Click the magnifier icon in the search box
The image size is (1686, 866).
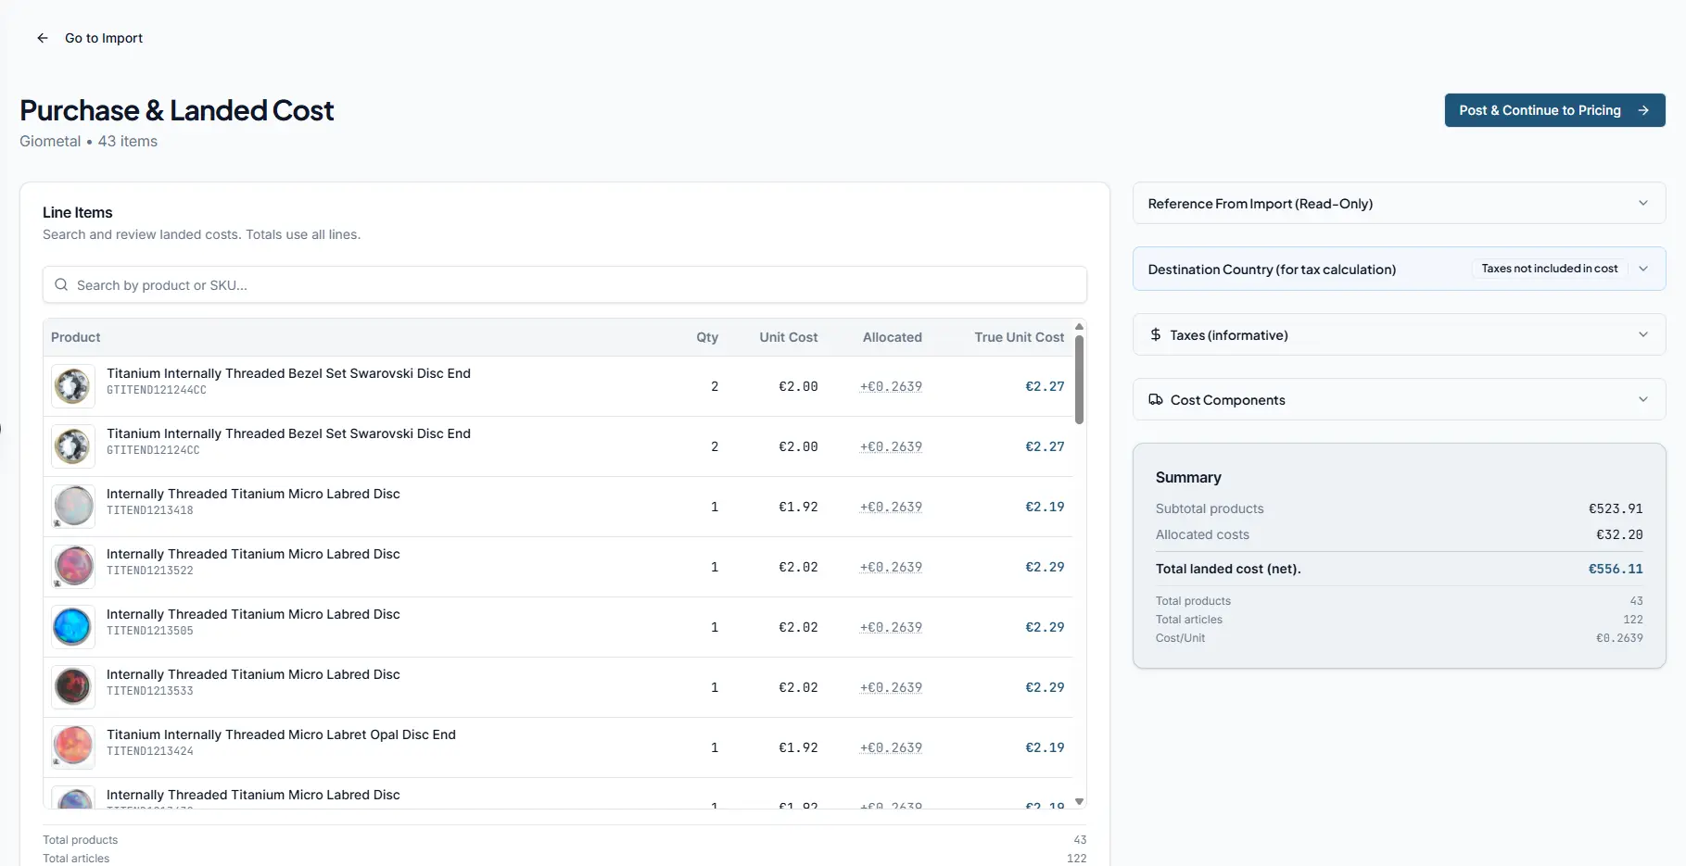(x=61, y=285)
